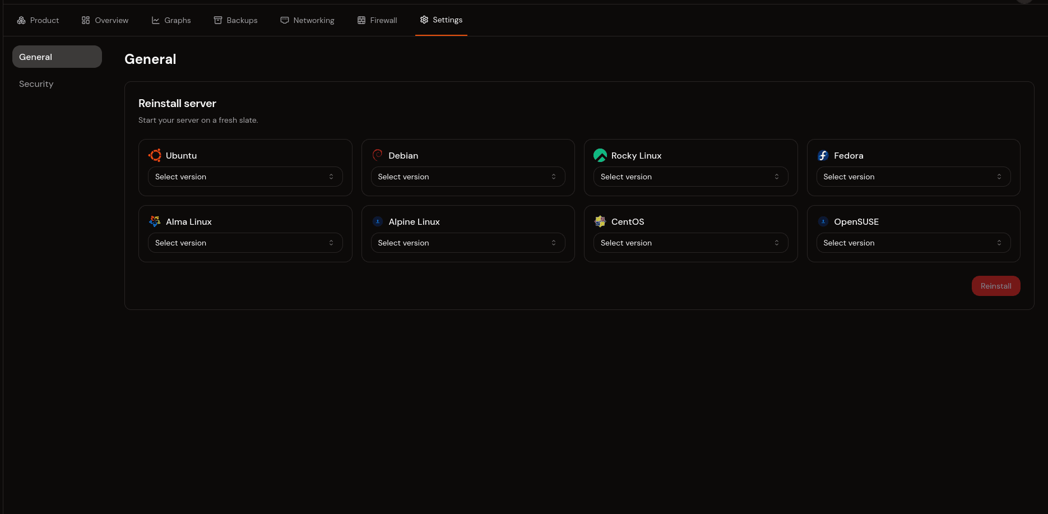Click the Firewall grid icon

click(x=361, y=20)
